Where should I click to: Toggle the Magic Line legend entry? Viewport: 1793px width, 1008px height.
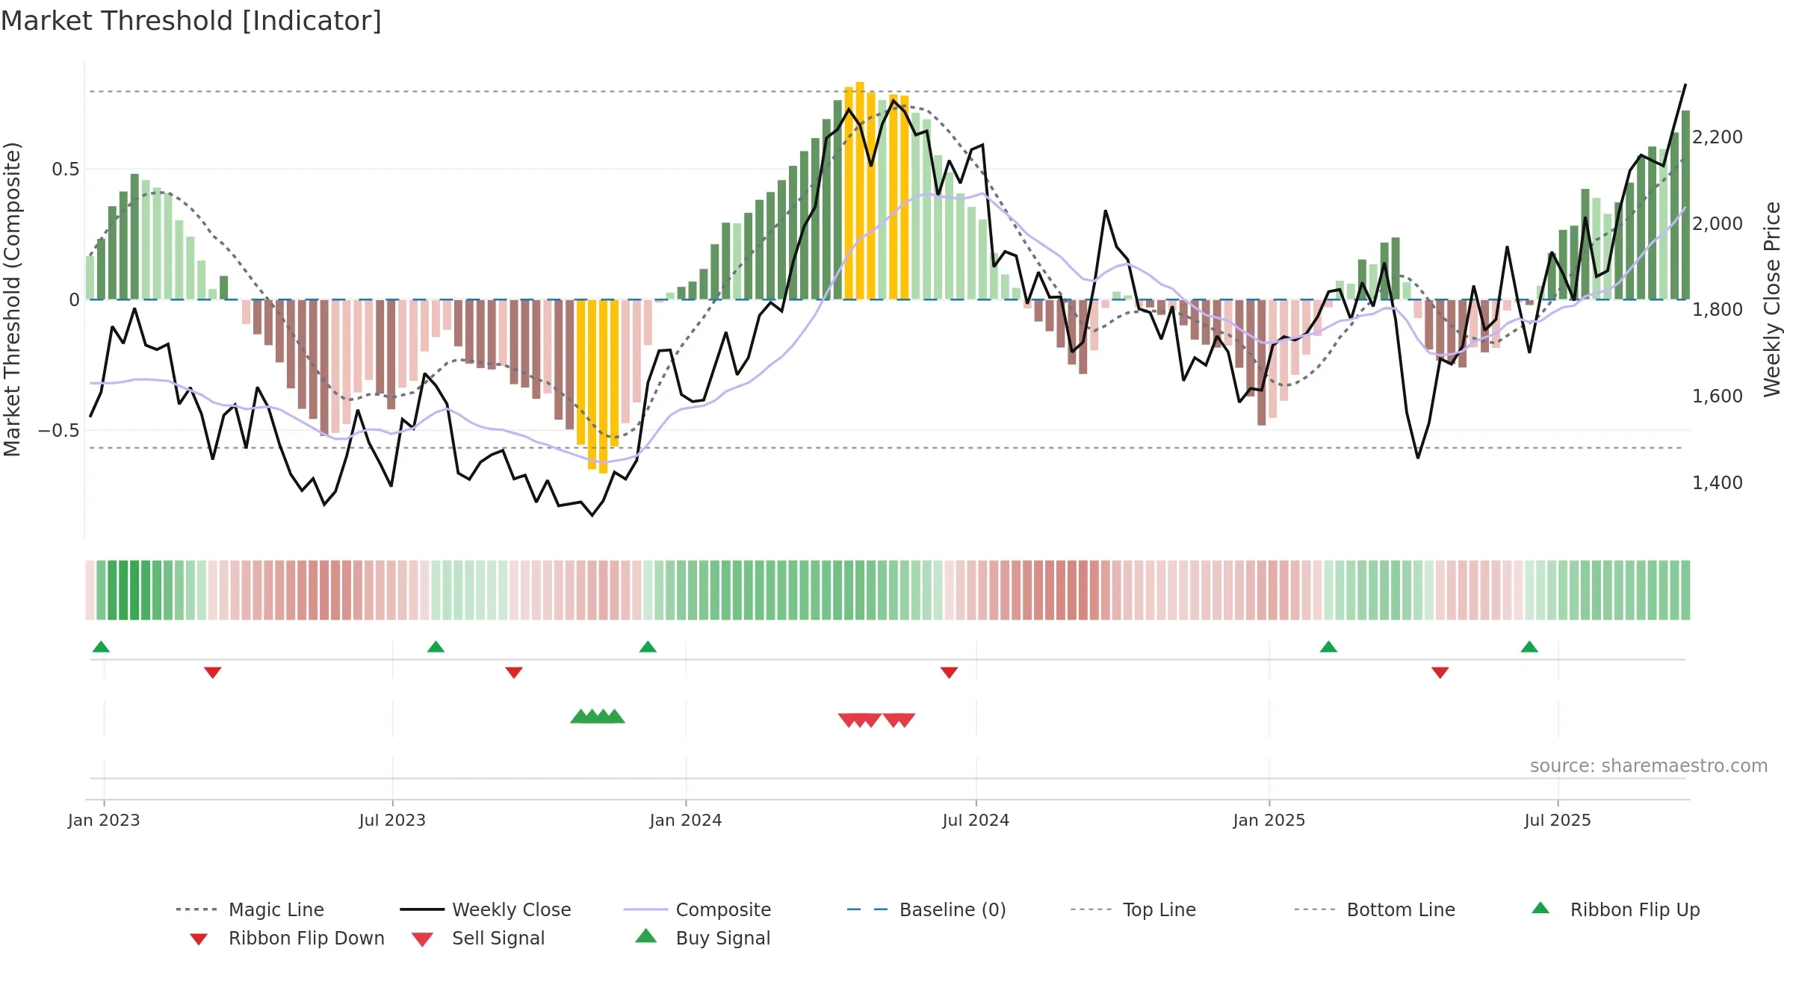[250, 909]
